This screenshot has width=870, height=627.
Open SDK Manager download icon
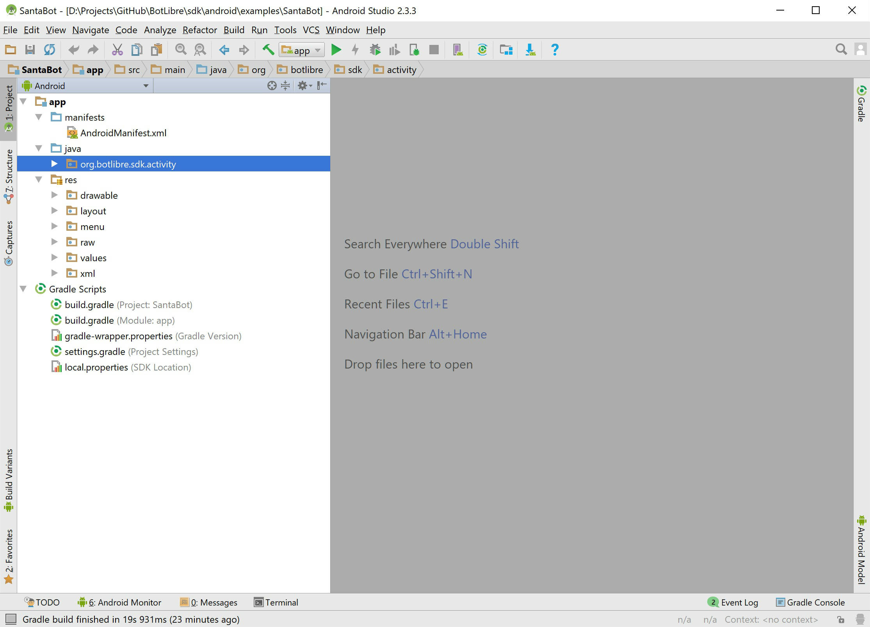tap(530, 50)
